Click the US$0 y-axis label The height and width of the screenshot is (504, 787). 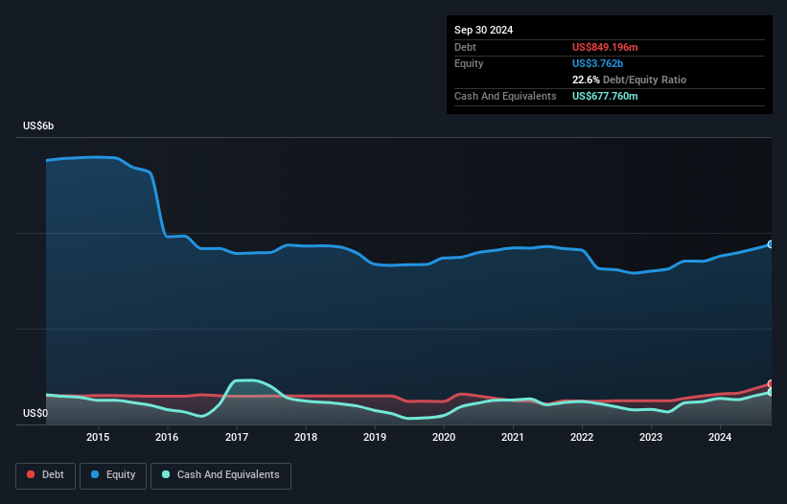click(35, 413)
